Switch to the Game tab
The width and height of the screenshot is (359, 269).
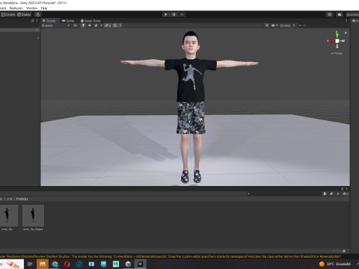(x=68, y=21)
